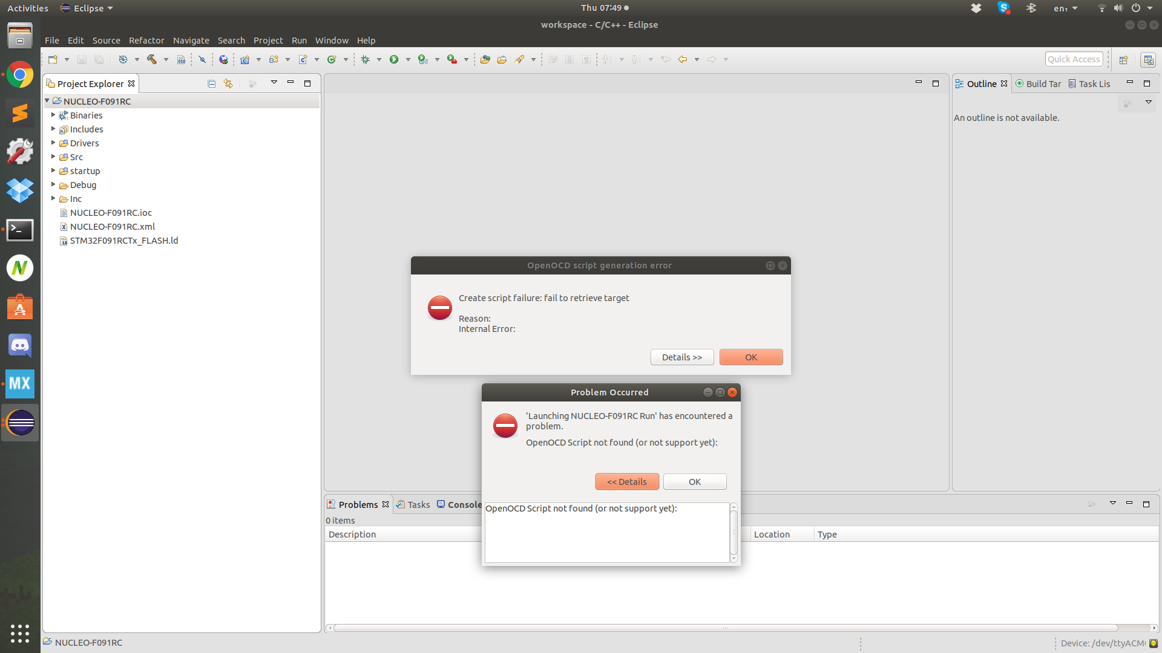Click the green Run toolbar button
Image resolution: width=1162 pixels, height=653 pixels.
point(394,59)
